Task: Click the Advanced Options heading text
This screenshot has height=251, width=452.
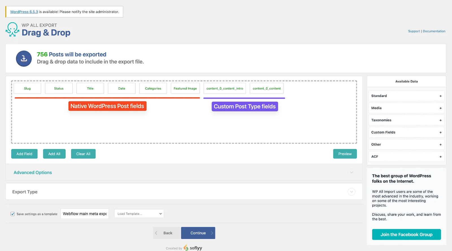Action: [33, 172]
